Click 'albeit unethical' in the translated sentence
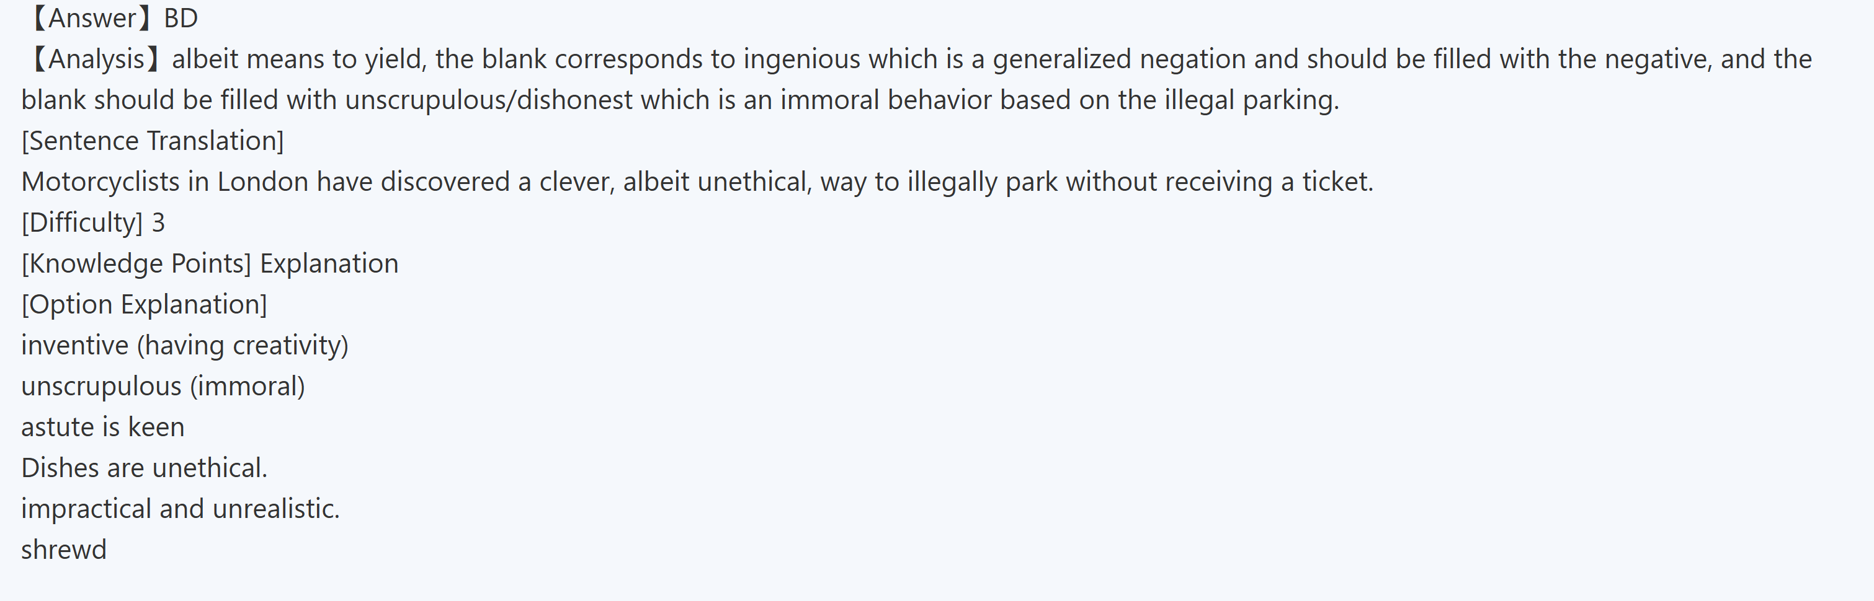This screenshot has width=1874, height=601. pyautogui.click(x=716, y=182)
